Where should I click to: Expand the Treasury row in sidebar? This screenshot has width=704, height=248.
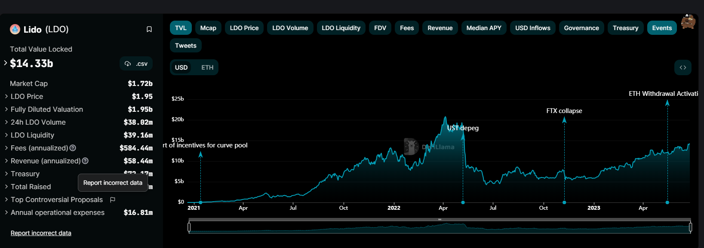pos(6,174)
